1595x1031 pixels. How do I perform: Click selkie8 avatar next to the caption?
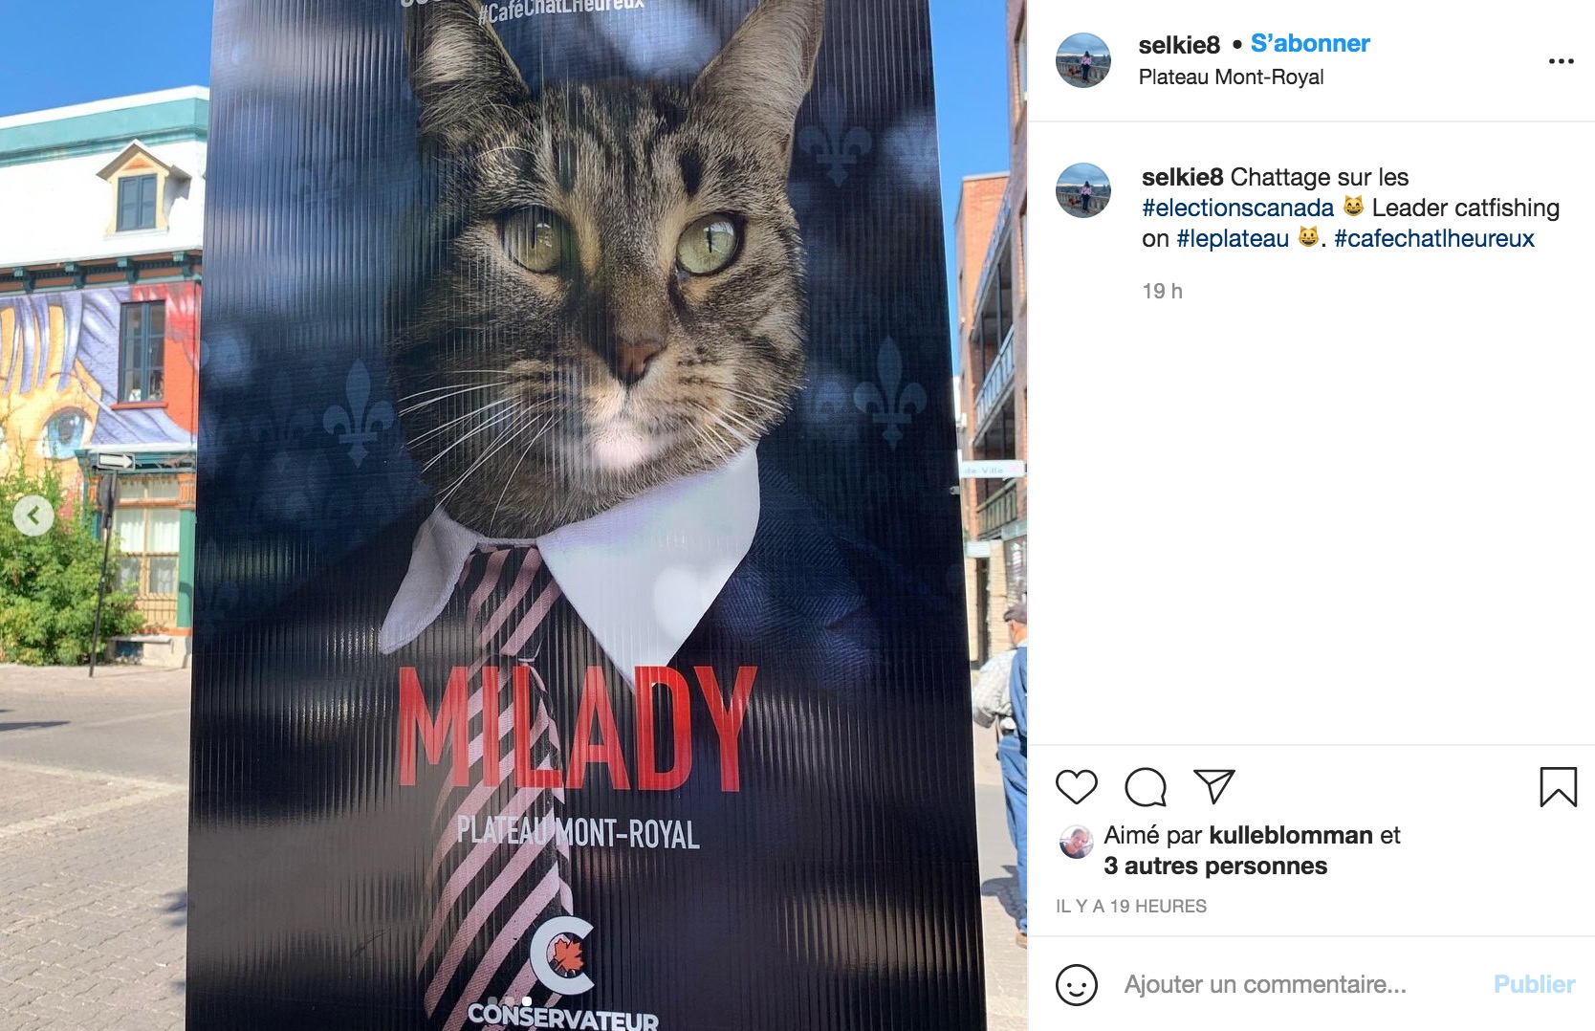click(x=1082, y=190)
